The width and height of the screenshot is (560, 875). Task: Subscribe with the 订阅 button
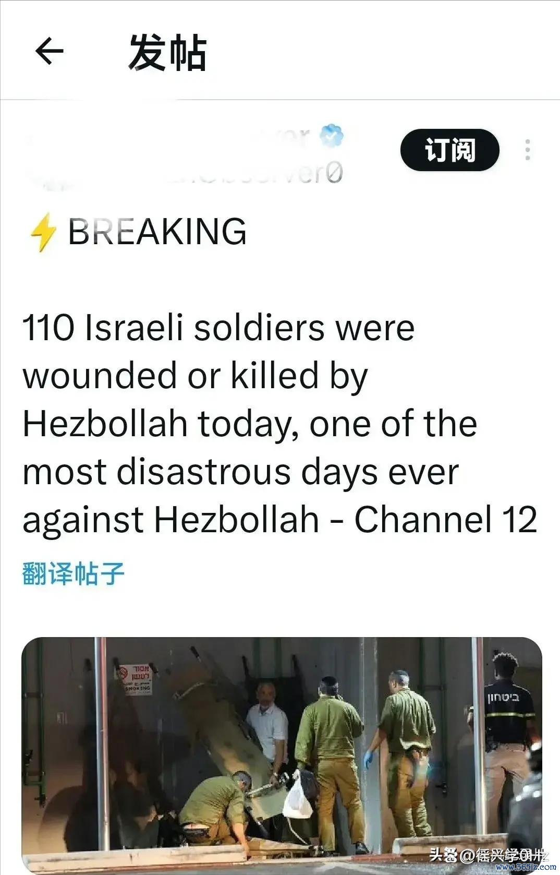(x=449, y=150)
